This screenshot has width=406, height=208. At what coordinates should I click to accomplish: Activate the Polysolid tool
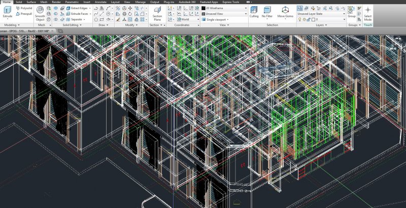click(x=24, y=8)
